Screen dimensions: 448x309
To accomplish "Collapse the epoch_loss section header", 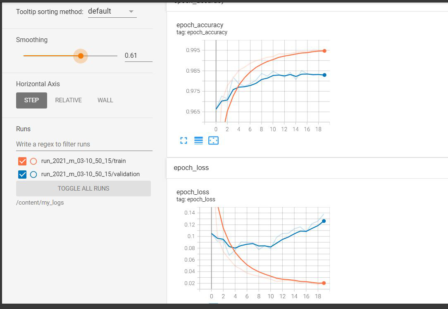I will (191, 167).
